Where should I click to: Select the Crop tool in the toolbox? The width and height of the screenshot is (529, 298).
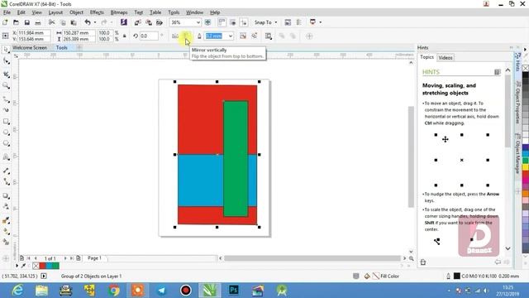click(6, 74)
